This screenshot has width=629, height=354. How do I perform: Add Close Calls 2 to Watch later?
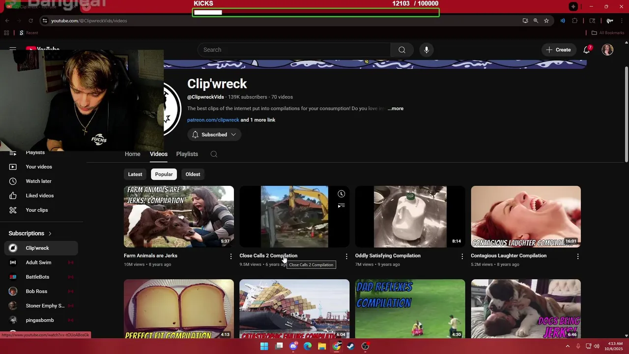click(341, 194)
